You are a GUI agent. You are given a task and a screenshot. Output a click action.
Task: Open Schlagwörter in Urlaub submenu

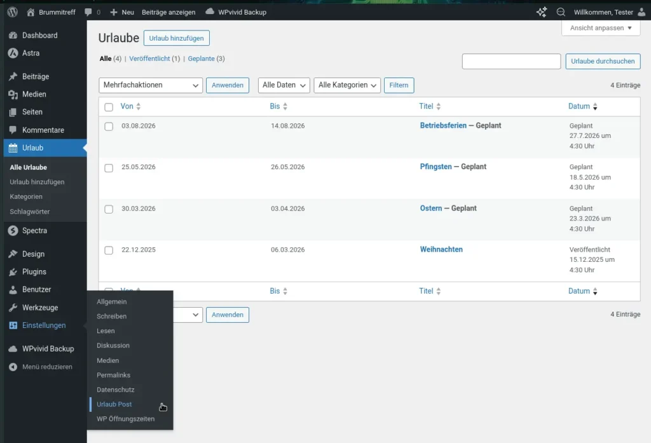click(30, 212)
